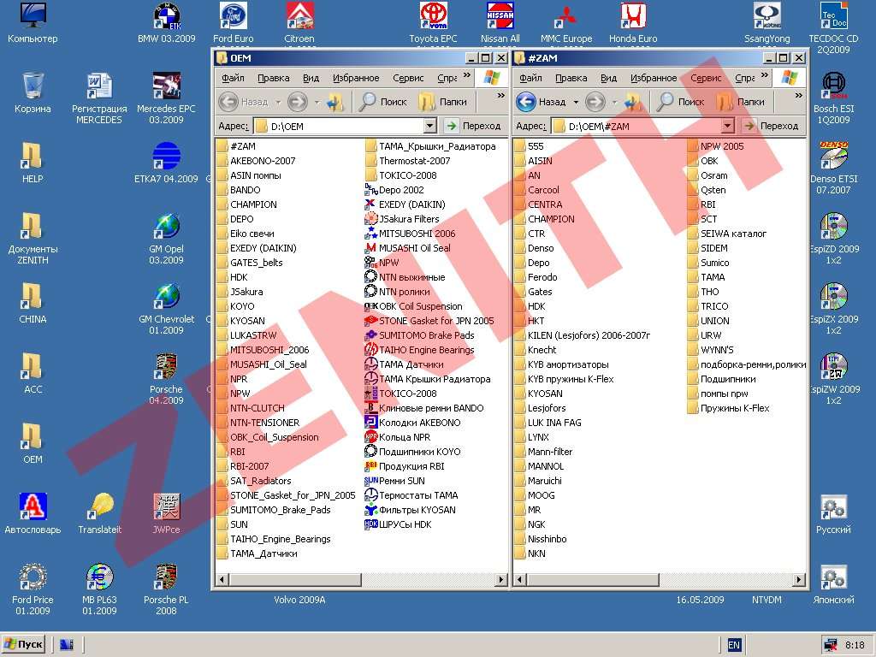Open Сервис menu in #ZAM window
Screen dimensions: 876x657
pos(706,78)
